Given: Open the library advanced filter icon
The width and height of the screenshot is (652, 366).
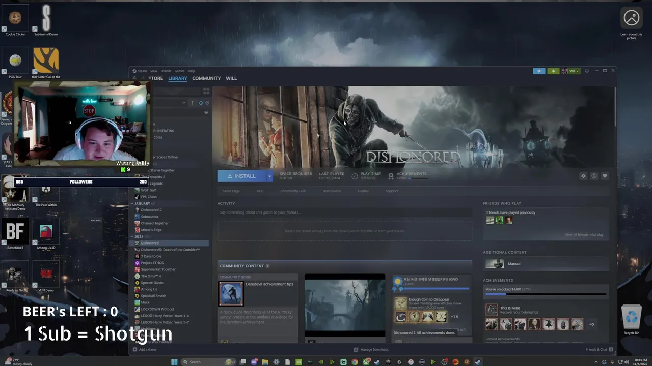Looking at the screenshot, I should point(206,112).
